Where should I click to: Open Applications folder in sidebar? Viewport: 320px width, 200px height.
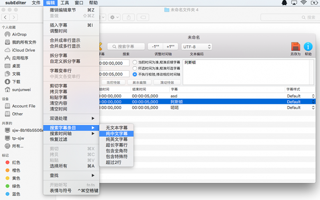[x=17, y=58]
